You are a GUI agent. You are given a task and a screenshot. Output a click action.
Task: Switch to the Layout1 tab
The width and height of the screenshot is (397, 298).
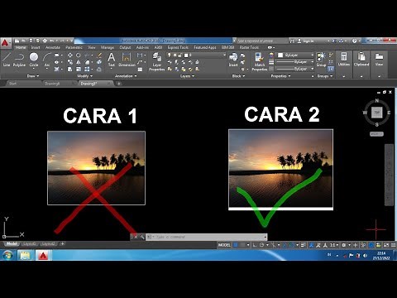(x=30, y=243)
